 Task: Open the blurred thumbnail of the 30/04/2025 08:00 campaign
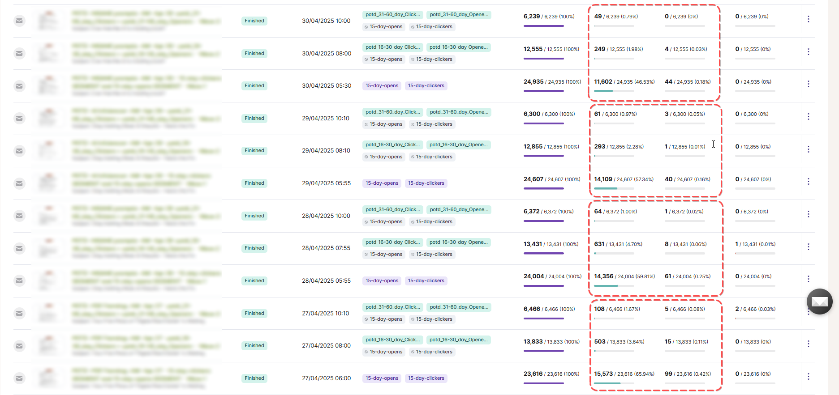click(x=49, y=53)
